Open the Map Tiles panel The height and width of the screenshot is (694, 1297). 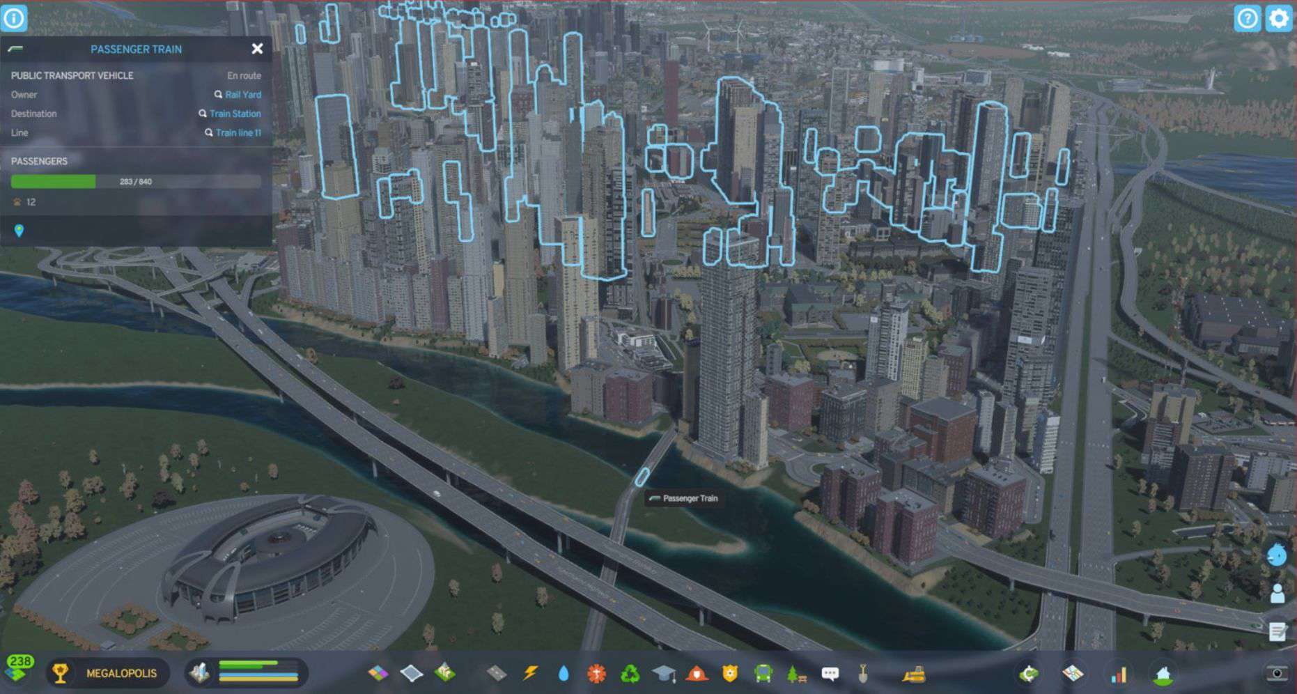pos(1073,673)
